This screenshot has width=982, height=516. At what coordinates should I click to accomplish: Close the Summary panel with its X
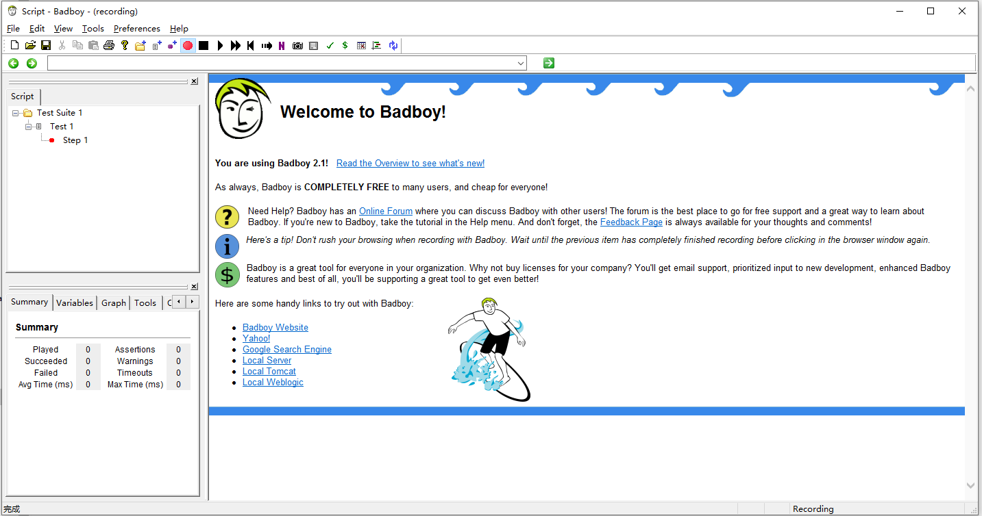pos(194,287)
